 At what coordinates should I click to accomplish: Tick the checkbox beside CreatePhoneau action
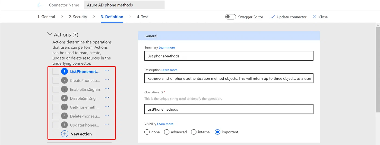tap(56, 80)
